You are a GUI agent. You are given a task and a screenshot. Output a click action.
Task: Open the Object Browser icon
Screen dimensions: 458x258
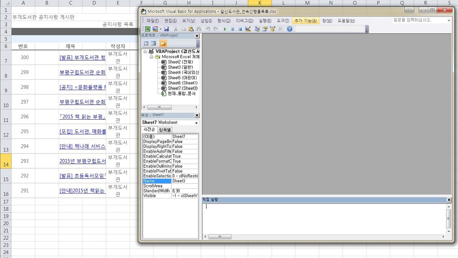coord(273,29)
